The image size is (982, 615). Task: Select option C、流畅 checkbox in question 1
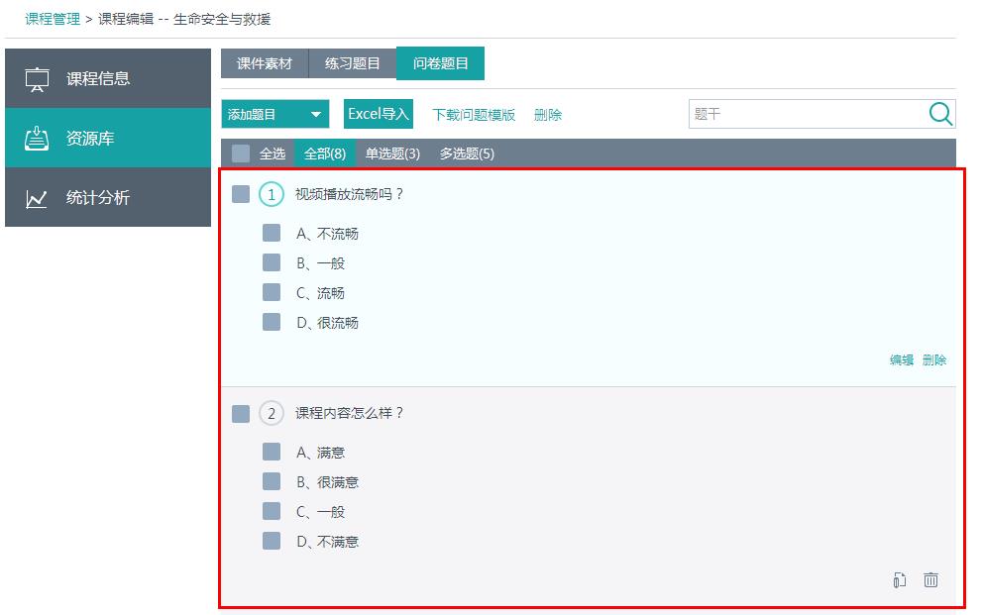pyautogui.click(x=272, y=292)
